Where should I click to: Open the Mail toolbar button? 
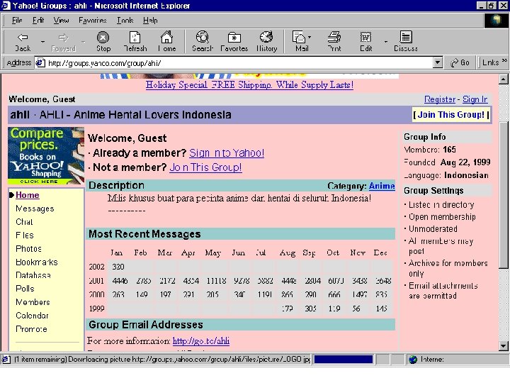(300, 41)
